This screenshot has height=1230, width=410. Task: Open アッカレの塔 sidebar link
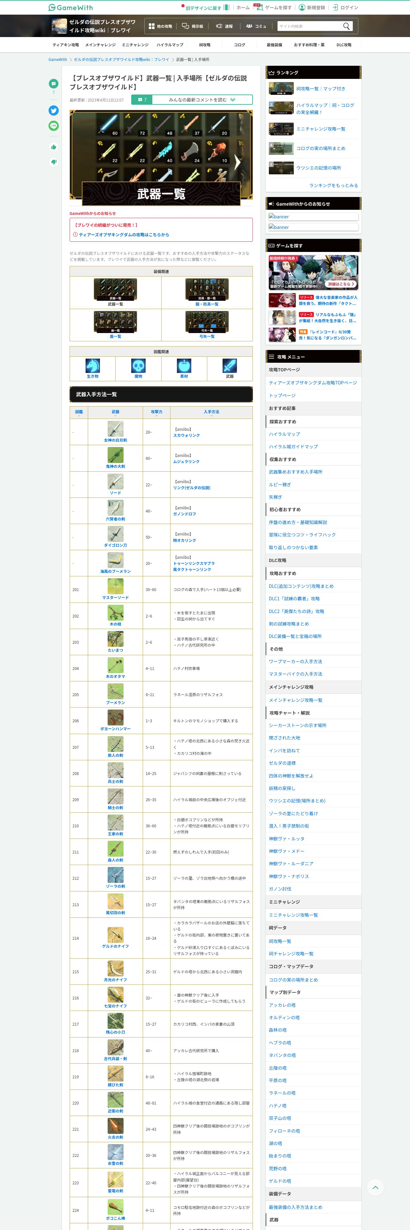coord(282,1005)
